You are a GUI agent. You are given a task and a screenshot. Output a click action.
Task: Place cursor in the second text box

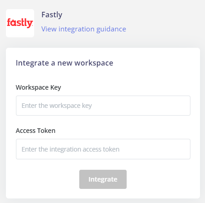click(103, 149)
